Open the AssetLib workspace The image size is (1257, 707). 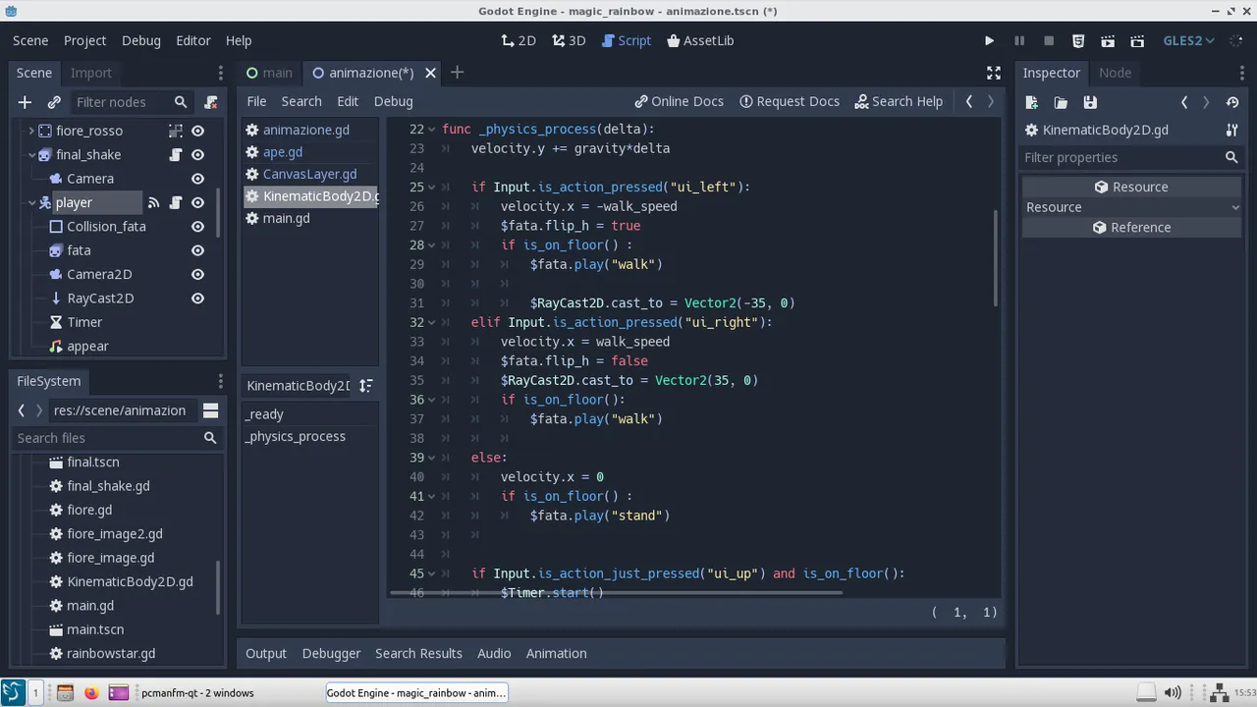click(x=700, y=40)
